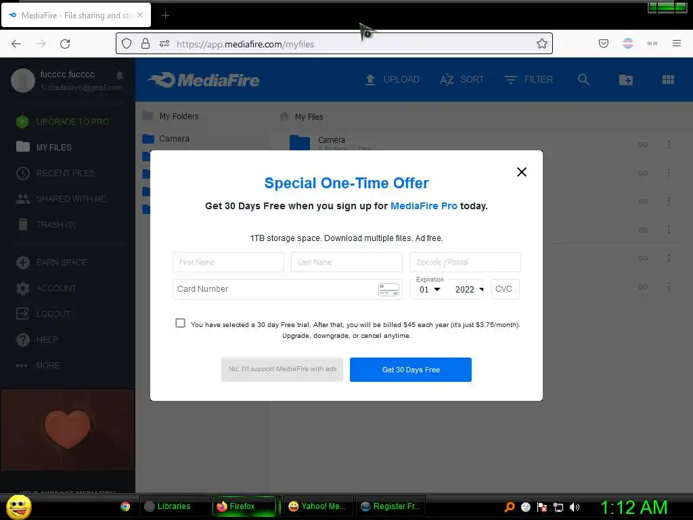Open EARN SPACE in sidebar
The height and width of the screenshot is (520, 693).
pos(51,263)
